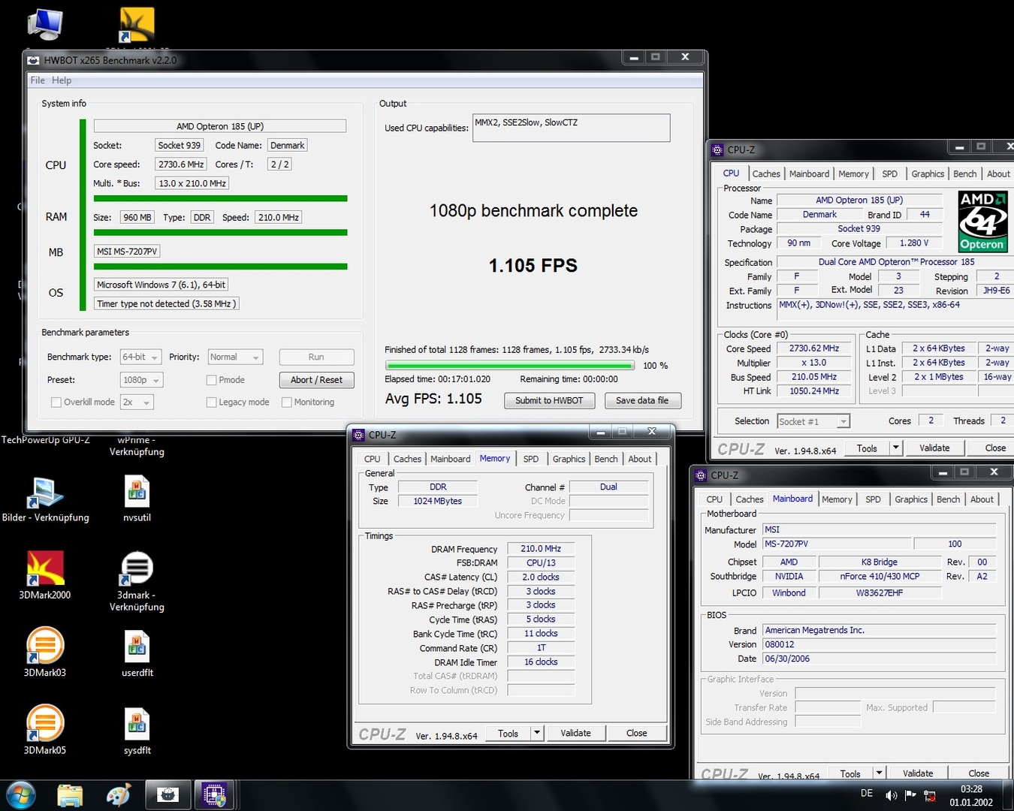Click the Save data file button
This screenshot has width=1014, height=811.
point(642,400)
